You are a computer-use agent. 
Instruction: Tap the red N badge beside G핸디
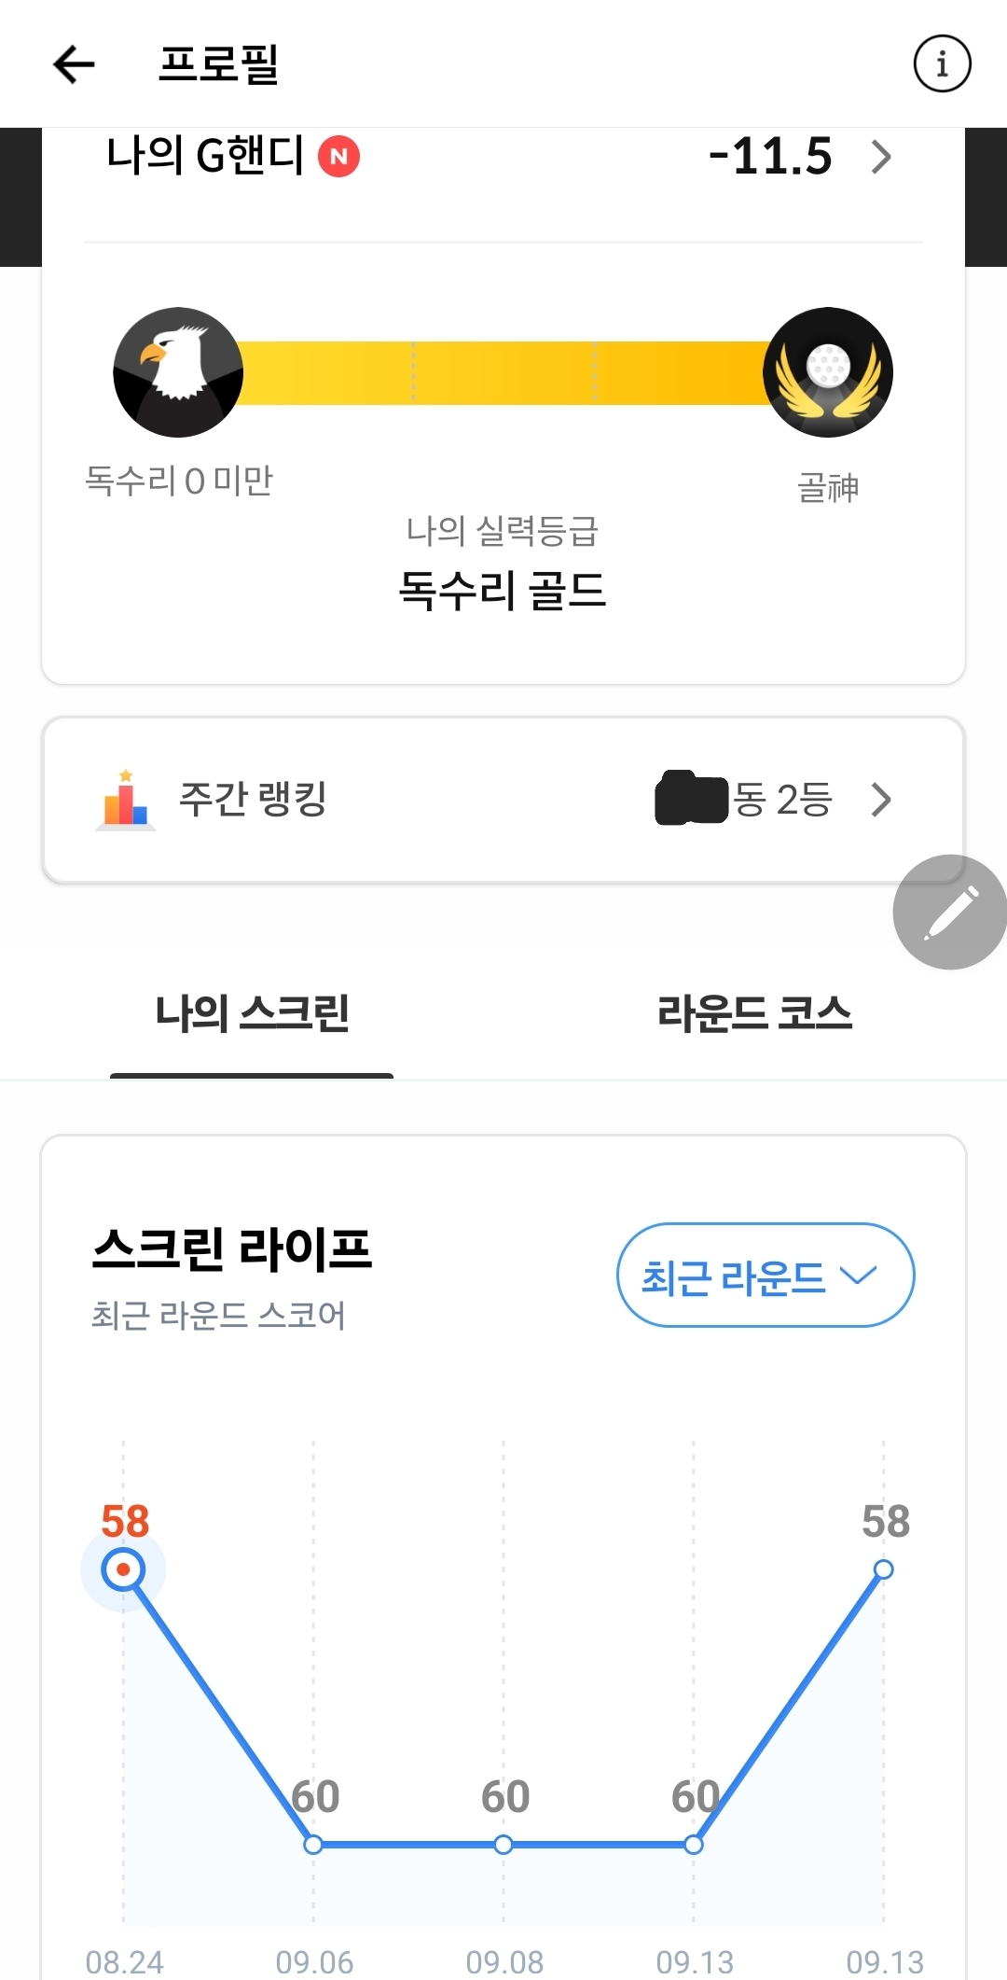coord(339,157)
